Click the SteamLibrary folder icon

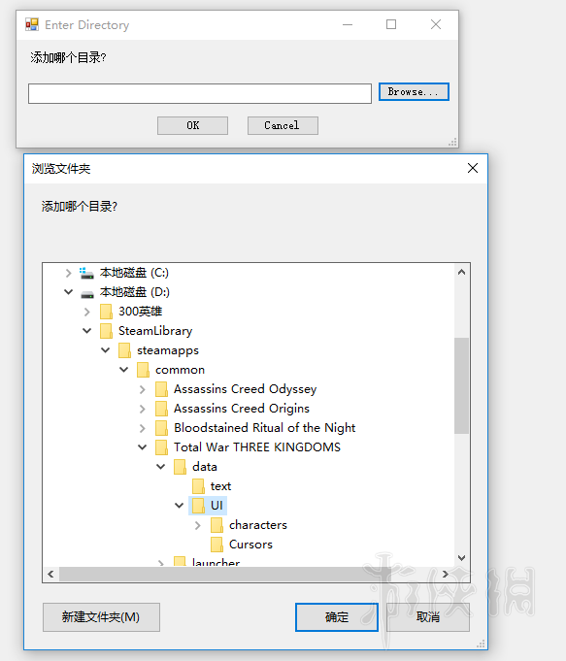(x=106, y=331)
